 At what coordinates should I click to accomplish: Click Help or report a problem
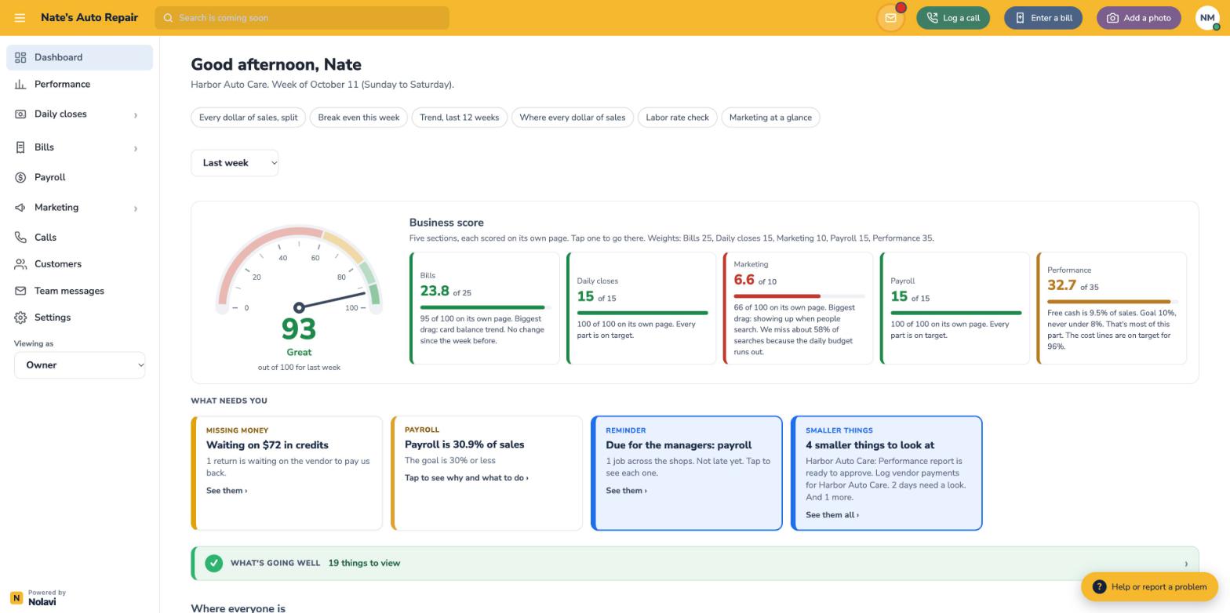click(x=1149, y=586)
